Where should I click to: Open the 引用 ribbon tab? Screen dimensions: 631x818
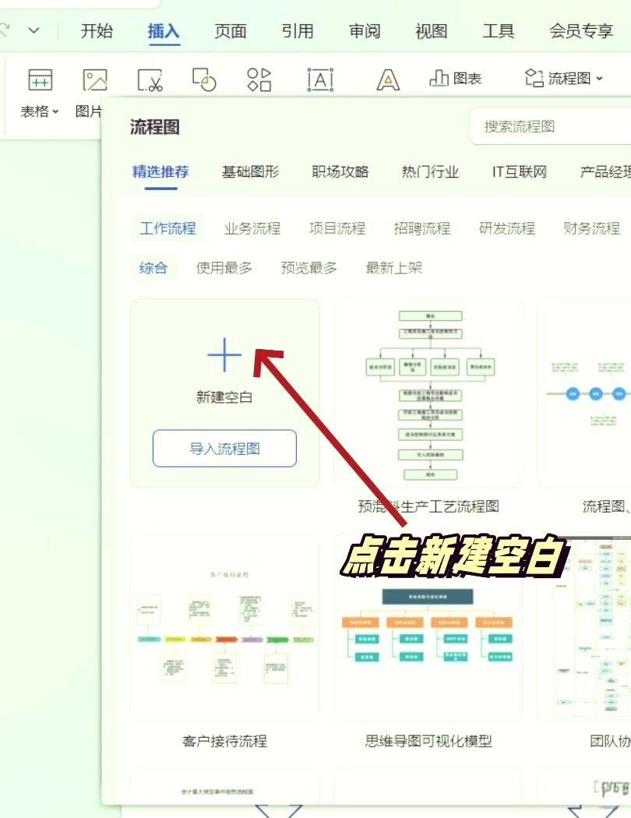[298, 31]
